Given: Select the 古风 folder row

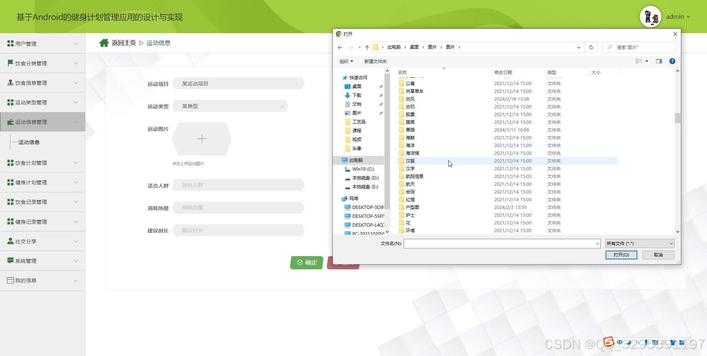Looking at the screenshot, I should click(507, 99).
